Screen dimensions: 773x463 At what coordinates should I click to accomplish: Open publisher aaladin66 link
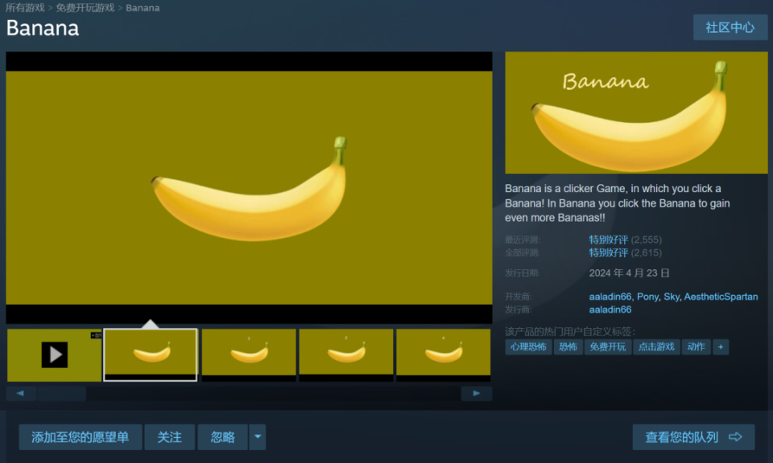click(x=610, y=309)
